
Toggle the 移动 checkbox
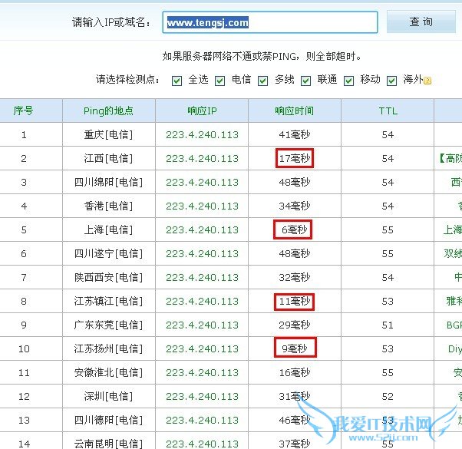[x=349, y=81]
